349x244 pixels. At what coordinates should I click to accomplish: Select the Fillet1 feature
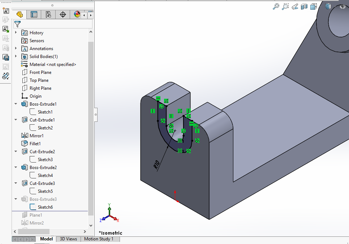click(x=35, y=144)
